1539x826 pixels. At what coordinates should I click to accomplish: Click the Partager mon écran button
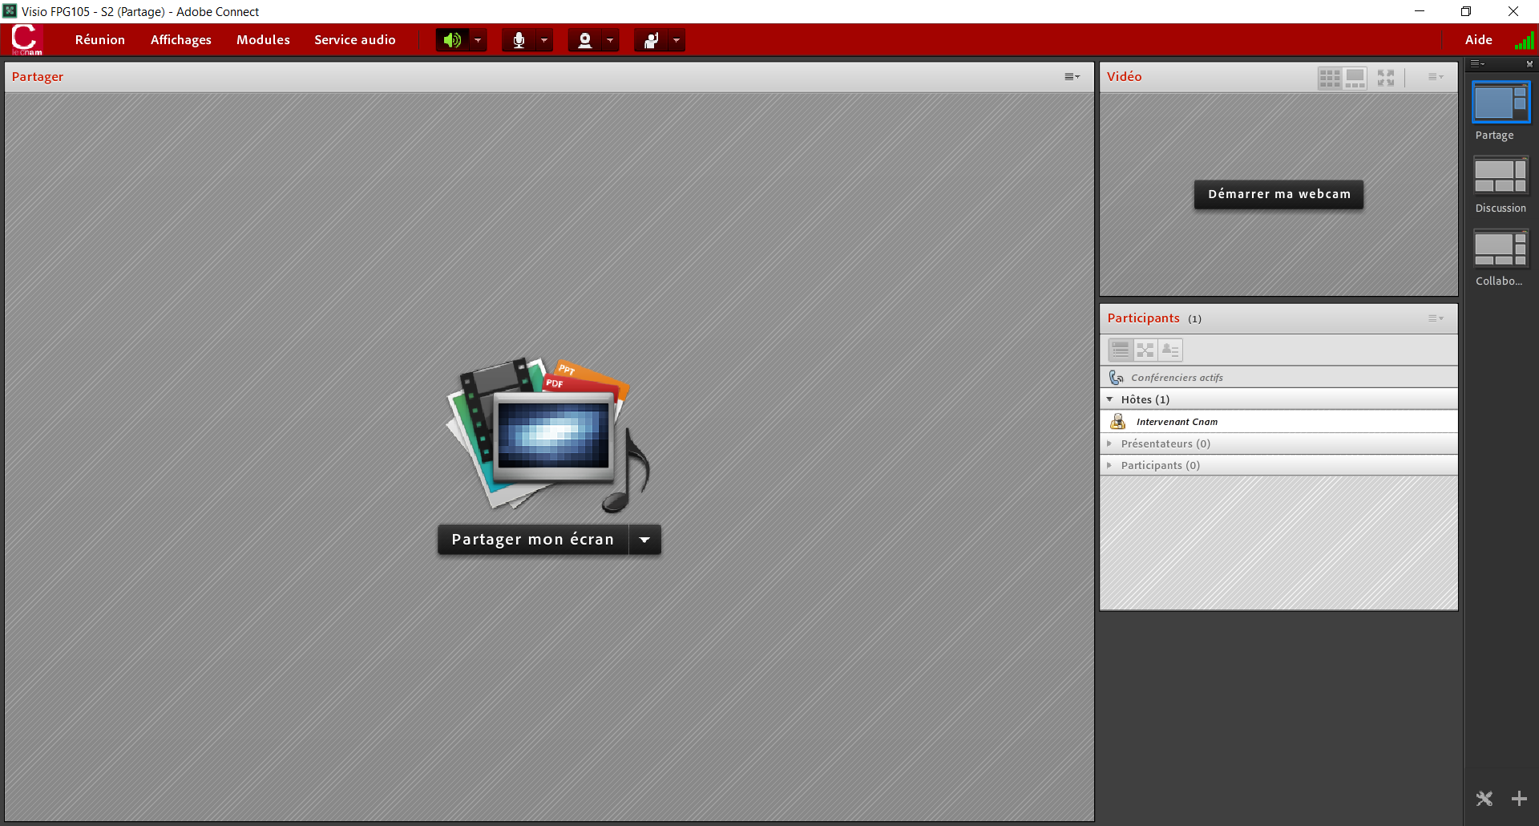(x=533, y=540)
